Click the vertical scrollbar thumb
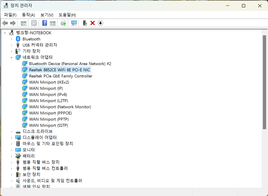 pyautogui.click(x=264, y=82)
